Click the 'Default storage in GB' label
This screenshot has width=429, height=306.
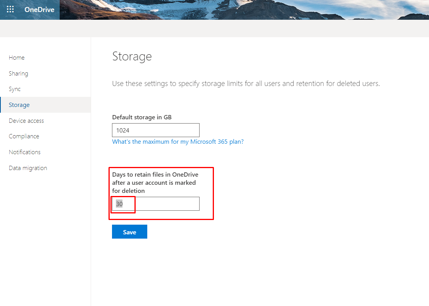(x=142, y=117)
